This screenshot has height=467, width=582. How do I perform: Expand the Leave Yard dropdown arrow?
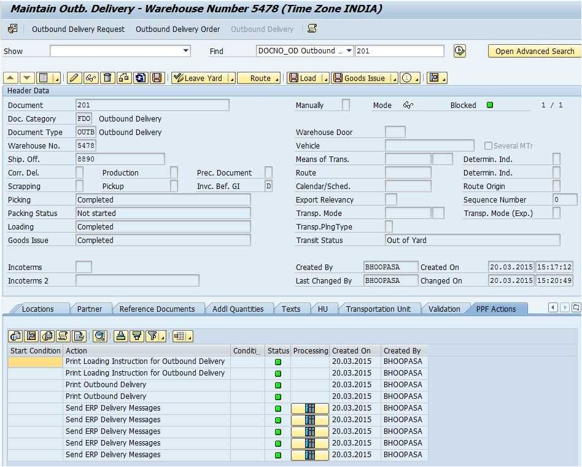232,79
